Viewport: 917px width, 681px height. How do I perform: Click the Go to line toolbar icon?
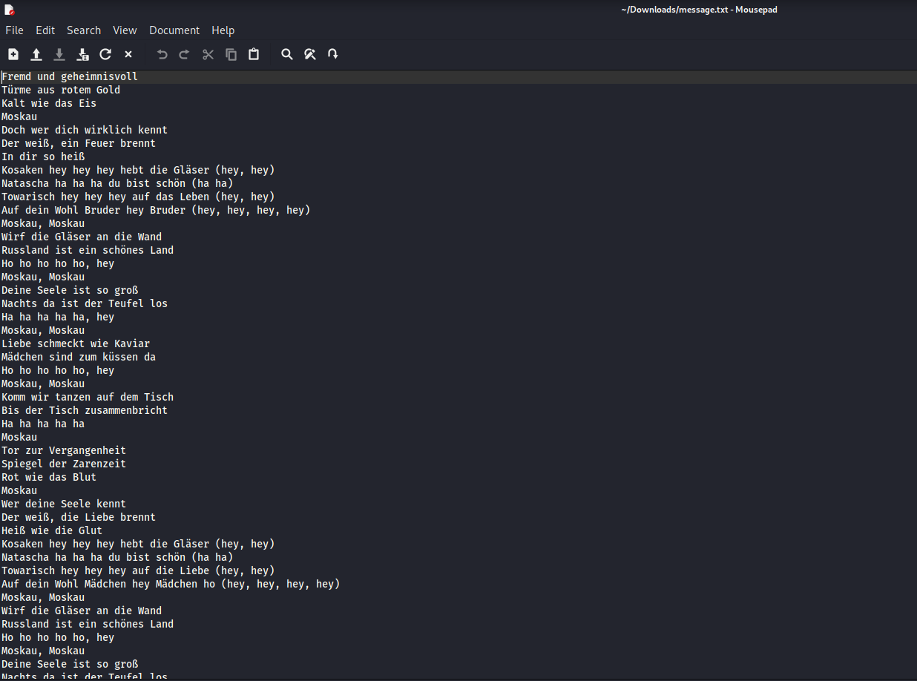pos(333,54)
